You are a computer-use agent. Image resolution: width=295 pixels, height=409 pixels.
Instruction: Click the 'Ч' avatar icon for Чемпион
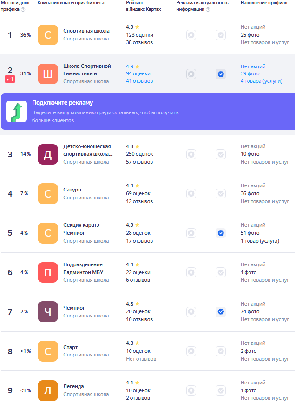(47, 311)
